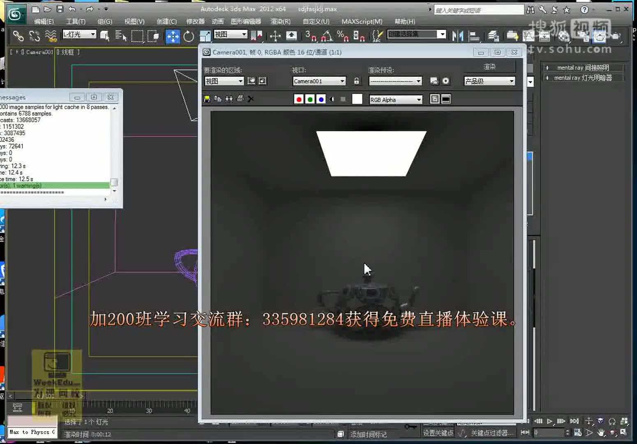Open the L-灯光 selection filter dropdown
The image size is (637, 444).
(79, 34)
